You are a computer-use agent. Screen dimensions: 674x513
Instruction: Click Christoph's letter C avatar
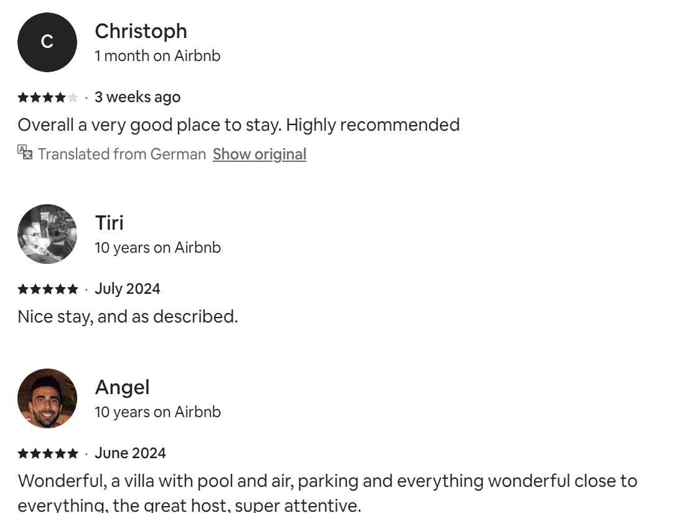47,42
